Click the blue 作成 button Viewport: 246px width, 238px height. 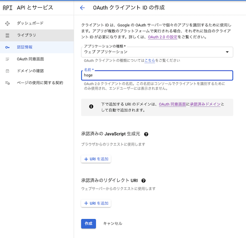[88, 224]
